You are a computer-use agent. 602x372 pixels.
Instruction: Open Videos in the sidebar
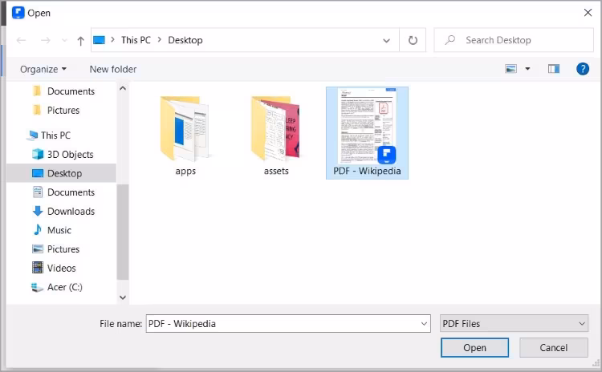54,268
